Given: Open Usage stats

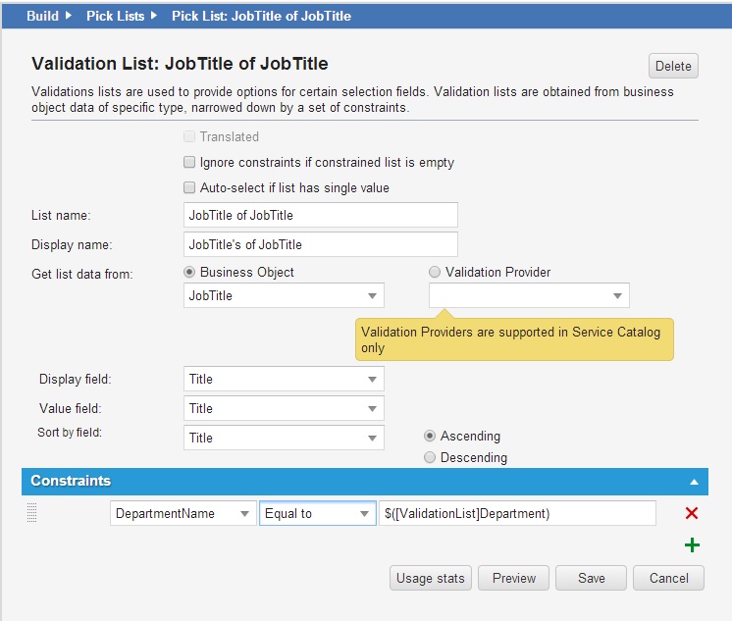Looking at the screenshot, I should 431,578.
